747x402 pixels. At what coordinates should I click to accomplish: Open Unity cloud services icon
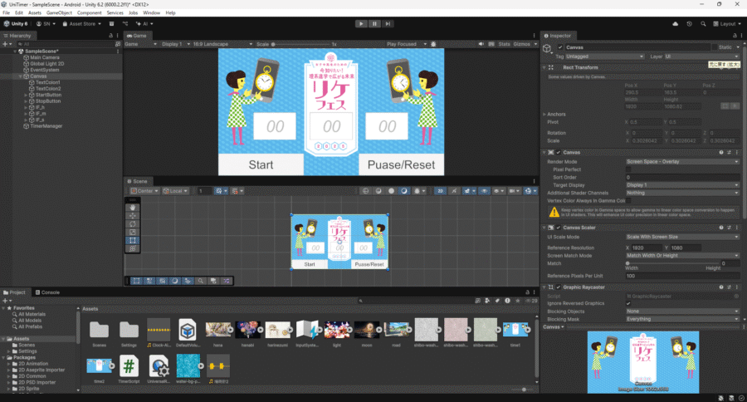coord(676,24)
